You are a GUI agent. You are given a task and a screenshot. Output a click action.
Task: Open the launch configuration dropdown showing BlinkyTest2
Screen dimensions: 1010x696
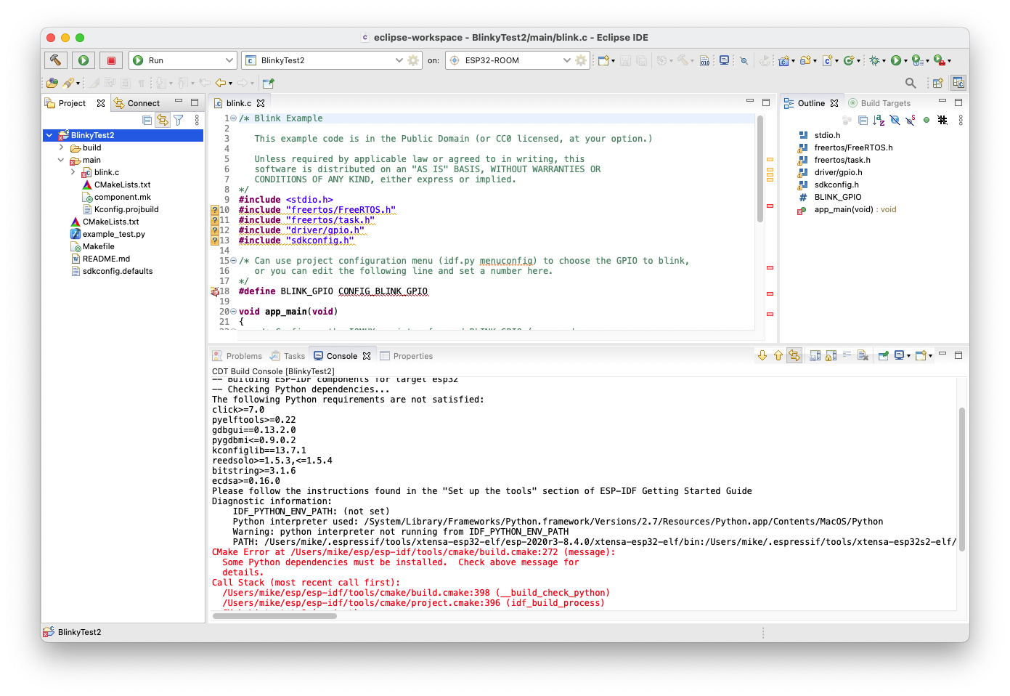click(324, 60)
